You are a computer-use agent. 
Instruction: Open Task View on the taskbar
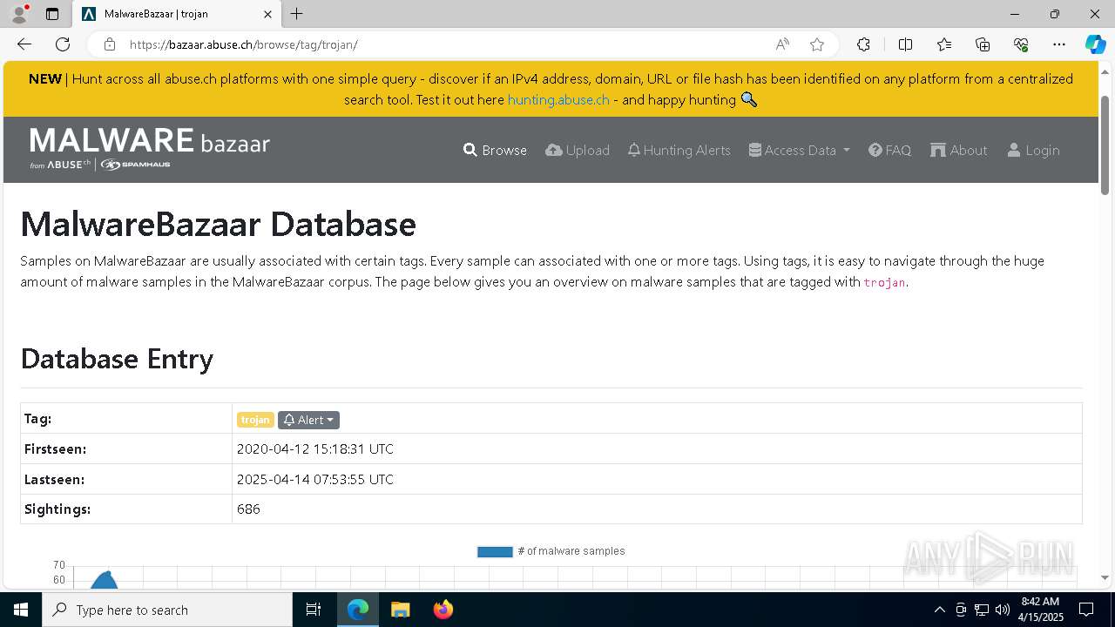(x=314, y=610)
